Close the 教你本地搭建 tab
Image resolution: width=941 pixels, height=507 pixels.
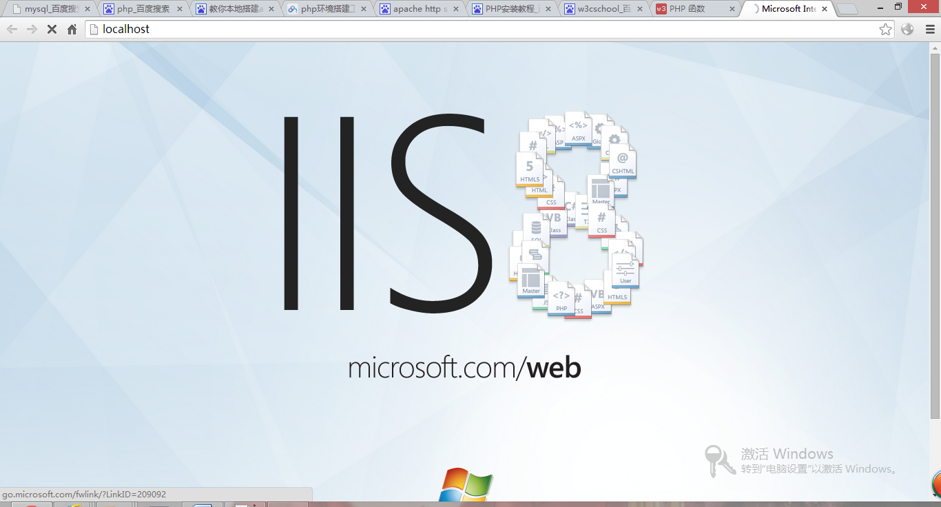point(272,9)
